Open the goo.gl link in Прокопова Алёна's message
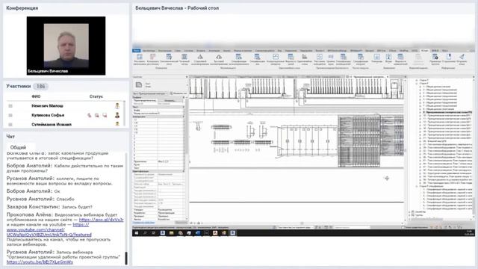 [102, 220]
